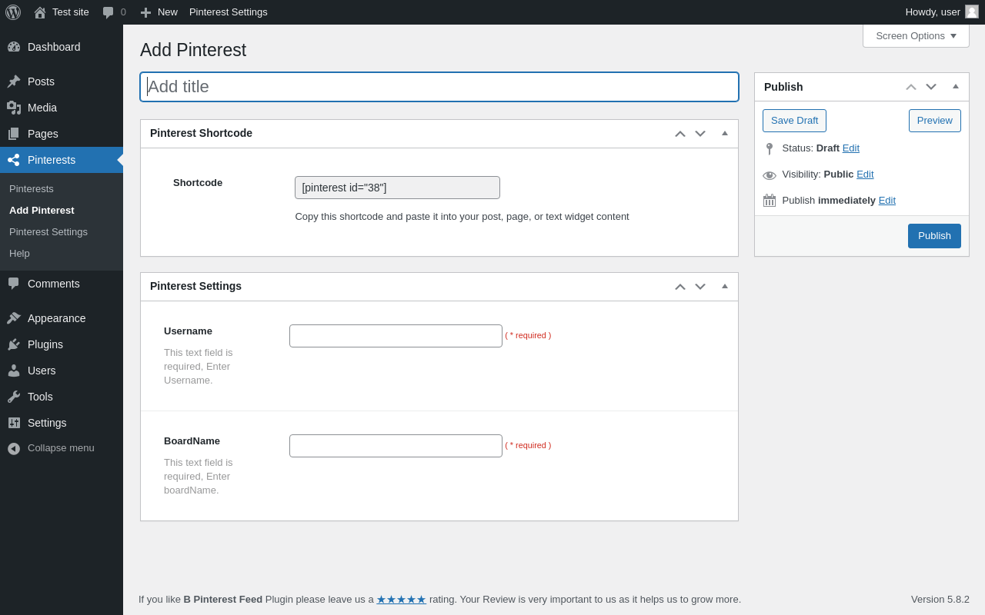Open Pinterest Settings in admin bar
This screenshot has height=615, width=985.
pos(229,12)
